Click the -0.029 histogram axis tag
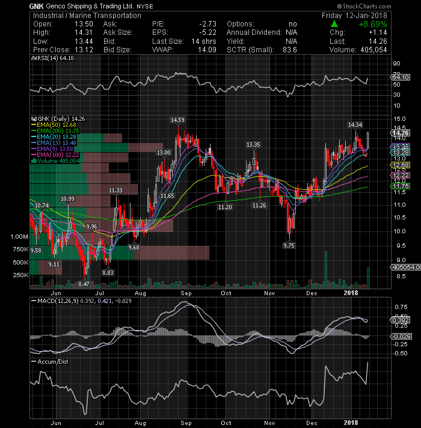The height and width of the screenshot is (428, 421). pos(401,336)
